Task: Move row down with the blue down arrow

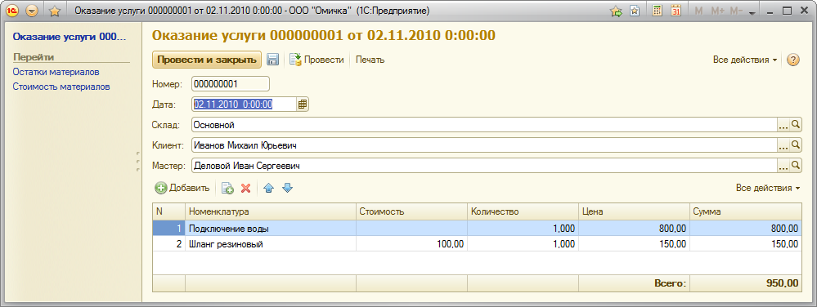Action: click(x=288, y=188)
